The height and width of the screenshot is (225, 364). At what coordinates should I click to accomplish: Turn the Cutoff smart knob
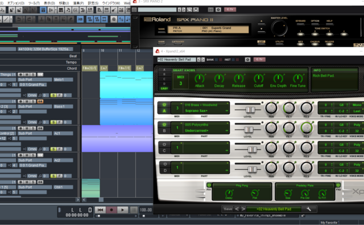point(258,78)
